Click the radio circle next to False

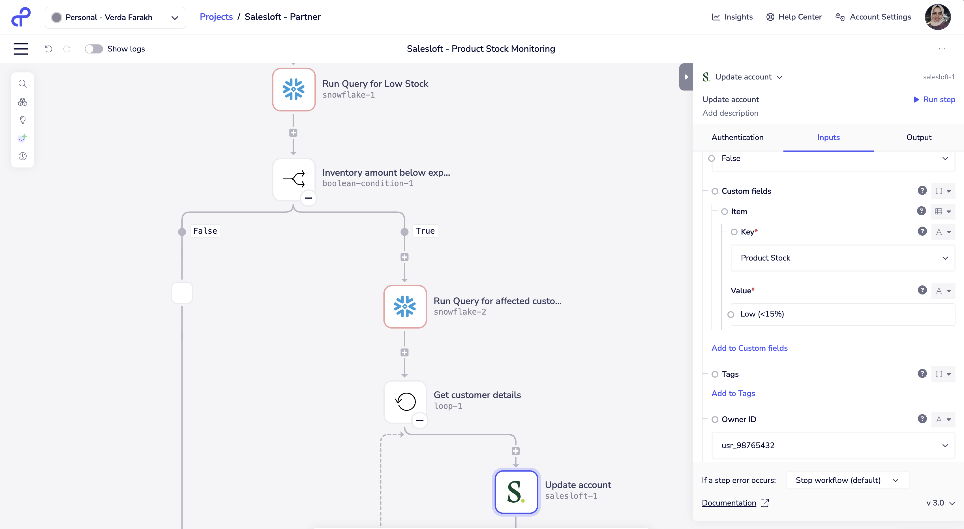(x=712, y=158)
